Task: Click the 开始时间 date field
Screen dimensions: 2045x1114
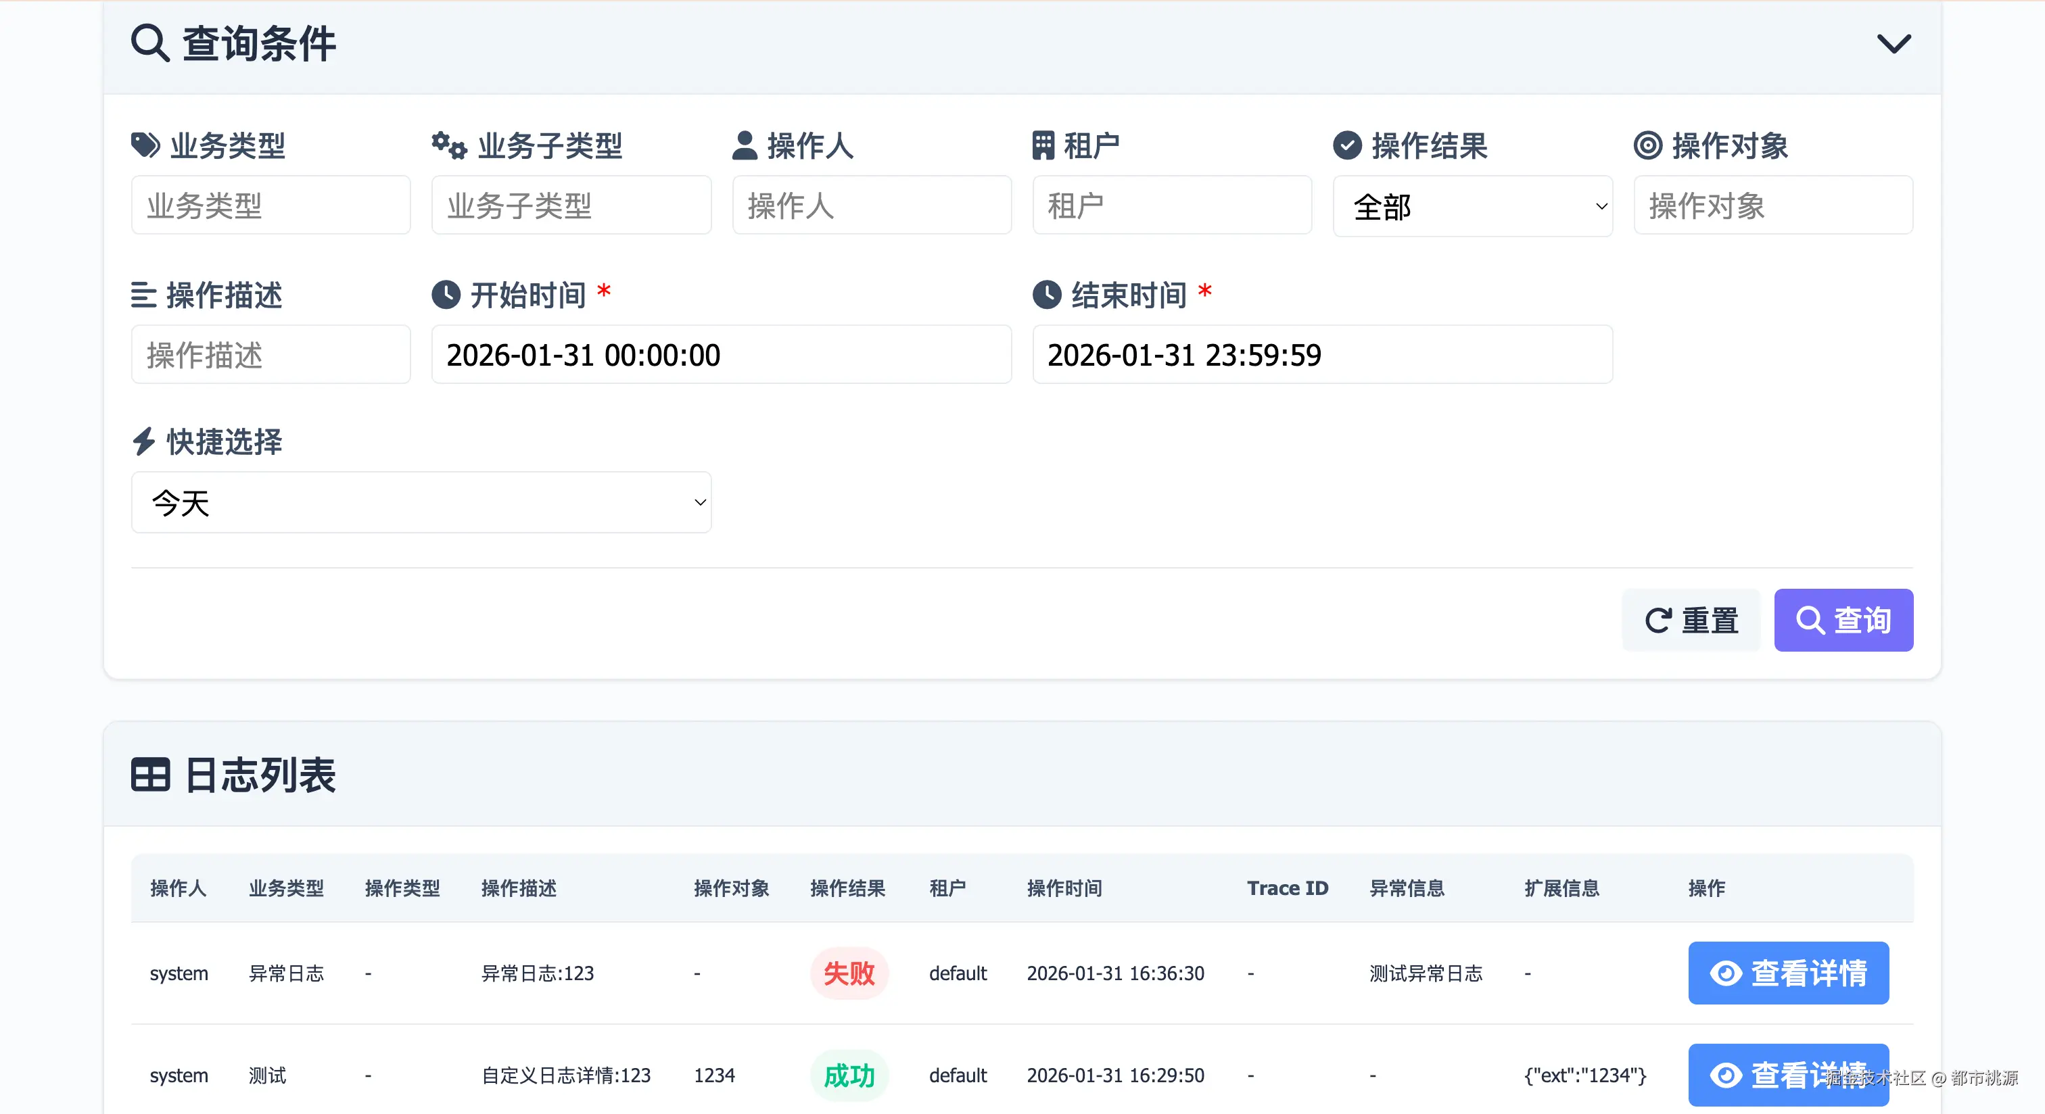Action: 721,354
